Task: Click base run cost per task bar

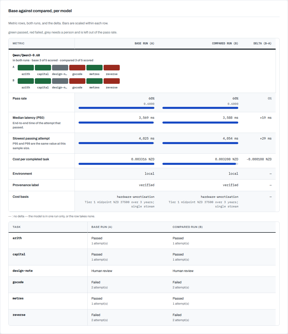Action: [116, 164]
